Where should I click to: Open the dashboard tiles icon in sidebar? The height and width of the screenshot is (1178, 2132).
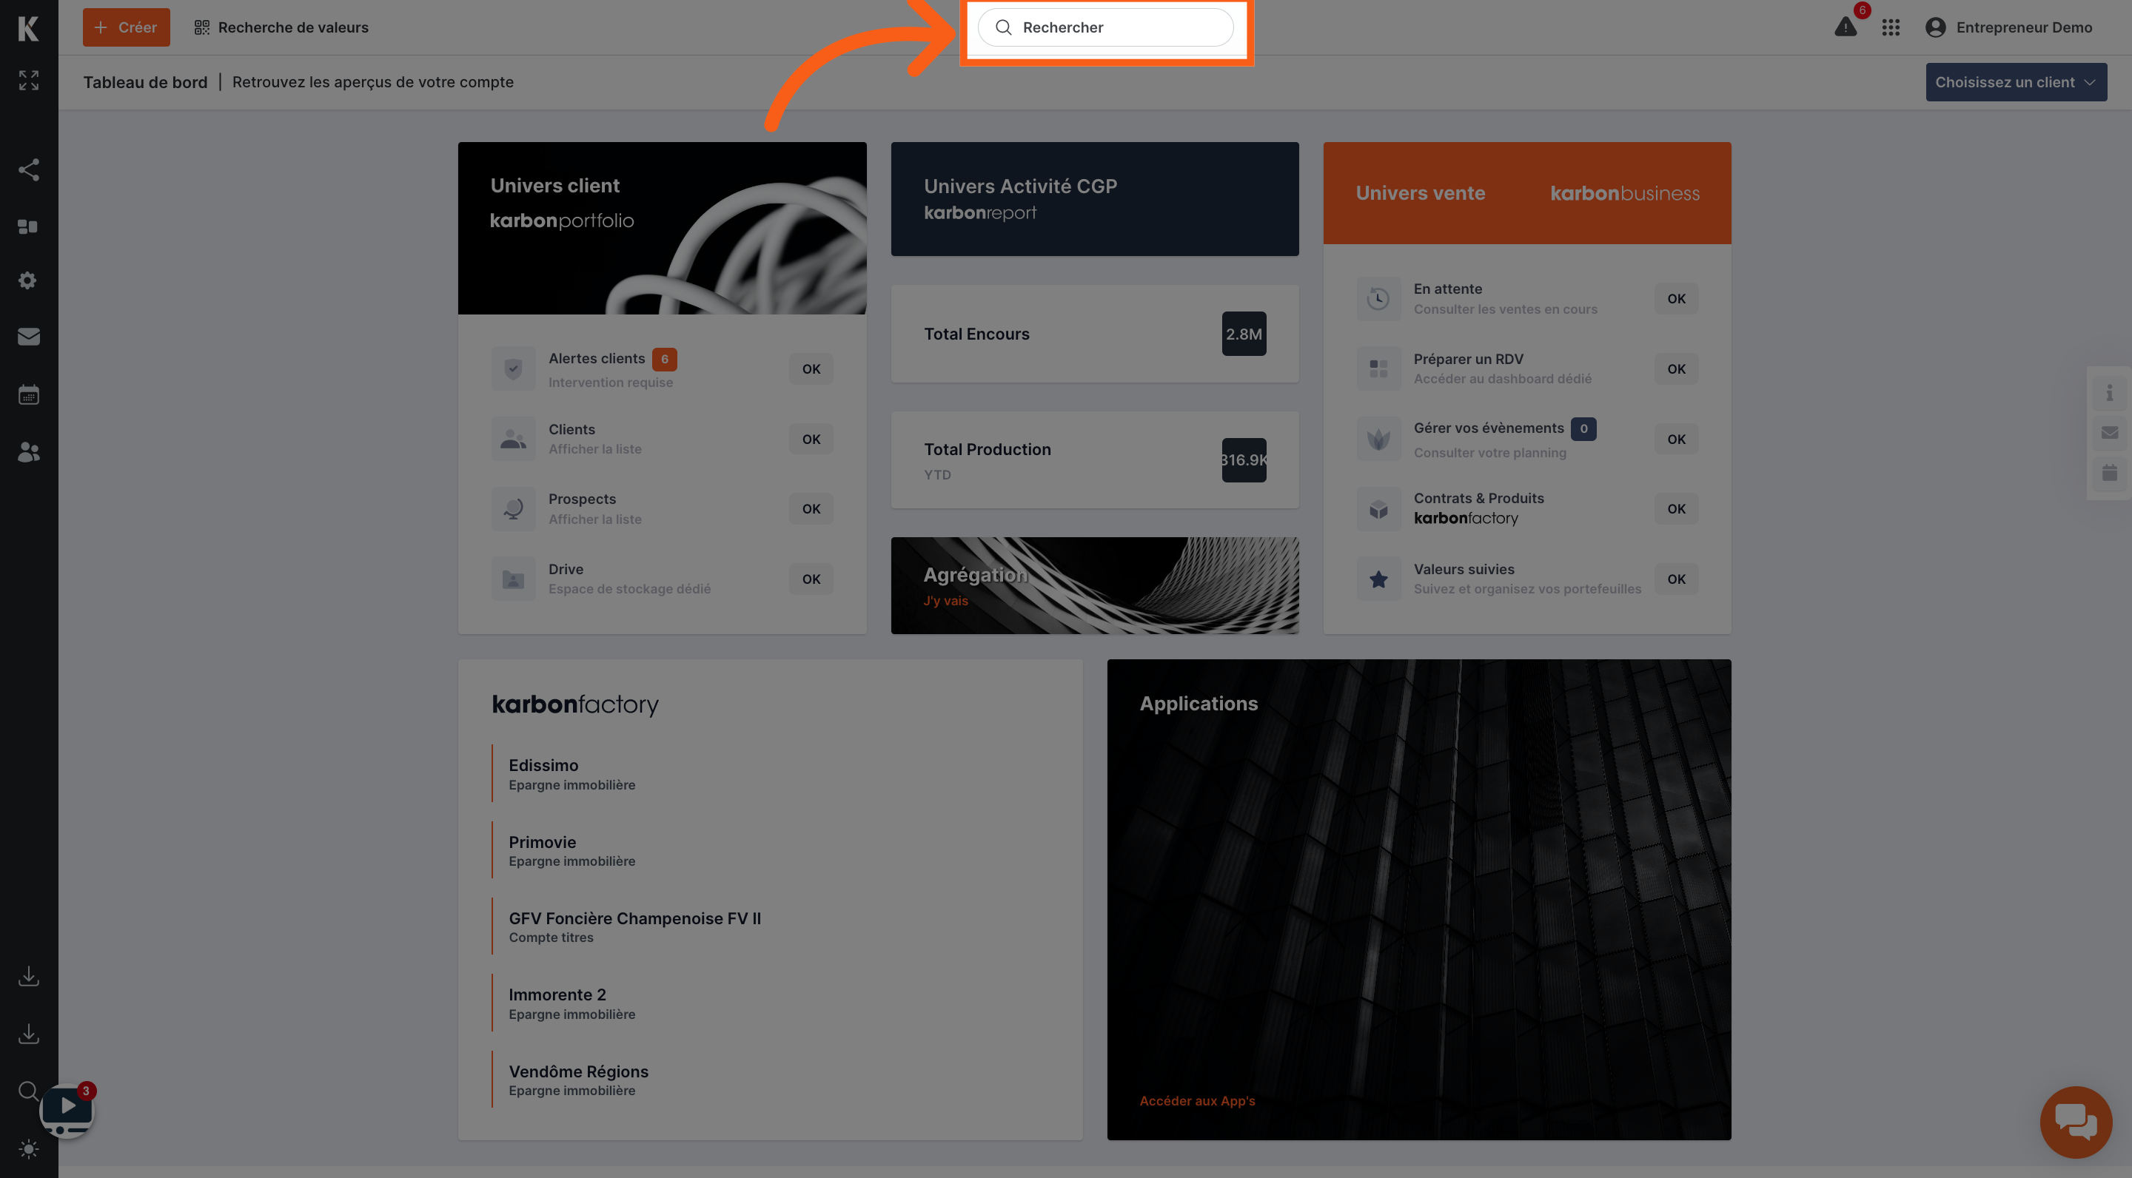click(x=28, y=226)
